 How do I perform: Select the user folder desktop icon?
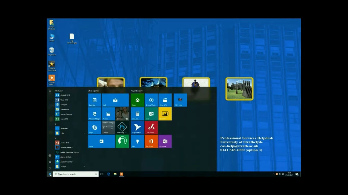[x=52, y=24]
